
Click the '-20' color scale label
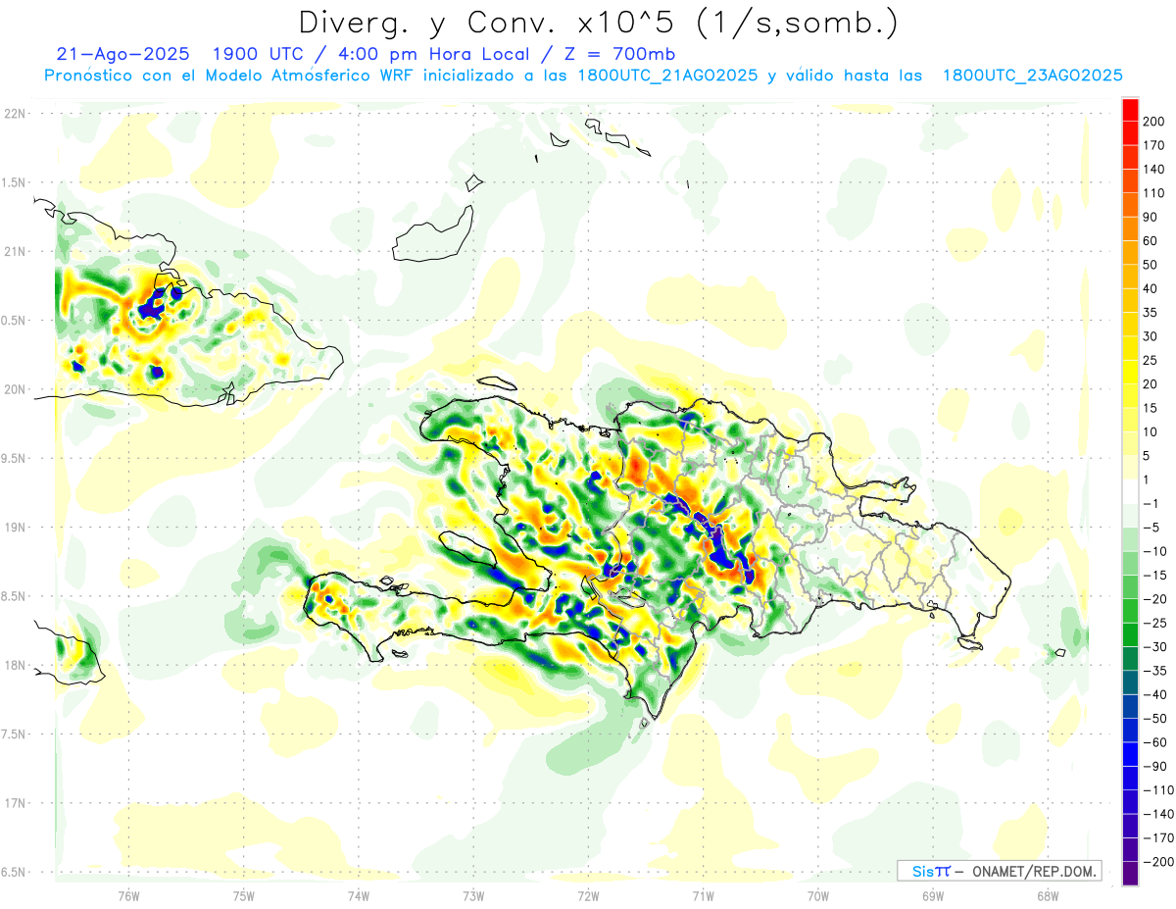coord(1154,599)
